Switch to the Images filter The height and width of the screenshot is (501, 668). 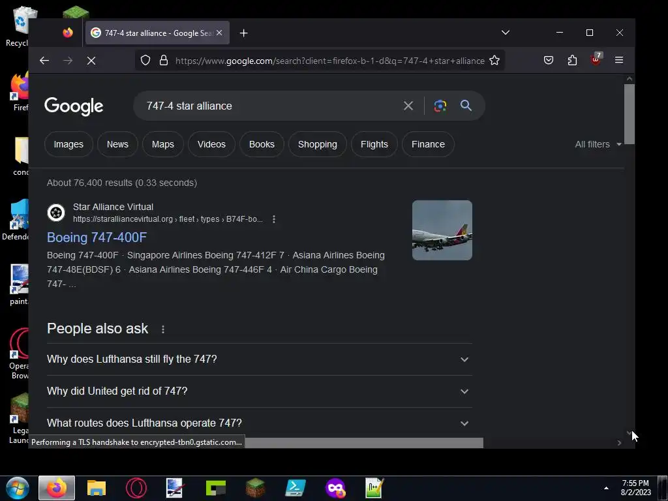tap(68, 144)
